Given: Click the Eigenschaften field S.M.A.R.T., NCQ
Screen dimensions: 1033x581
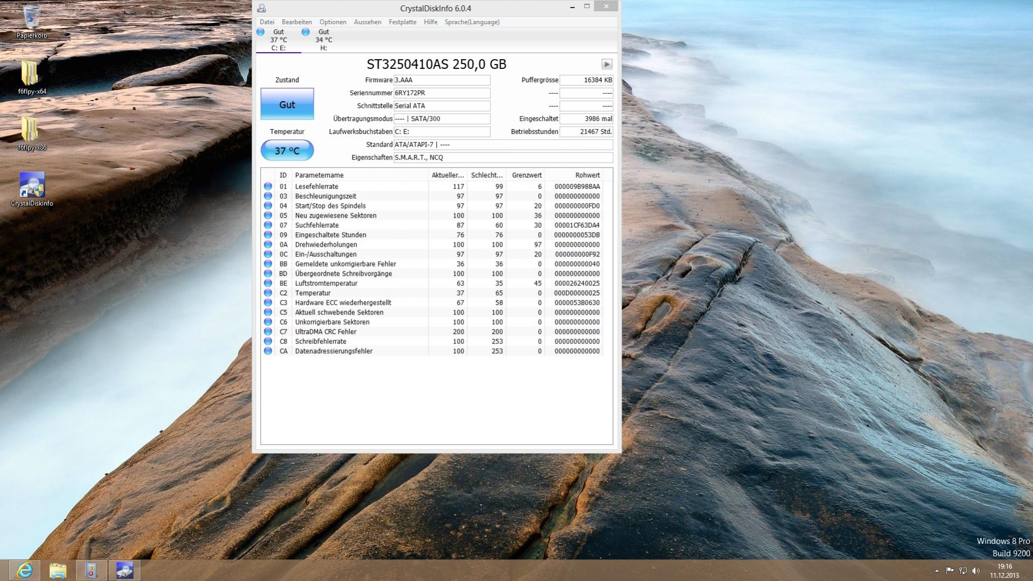Looking at the screenshot, I should pyautogui.click(x=503, y=158).
